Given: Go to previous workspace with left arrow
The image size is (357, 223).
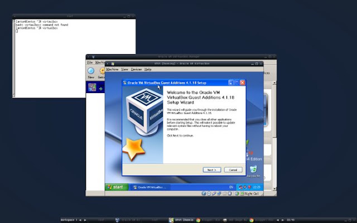Looking at the screenshot, I should 80,220.
